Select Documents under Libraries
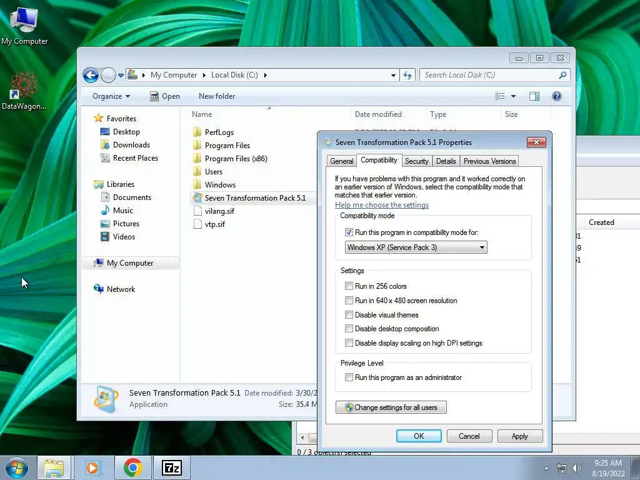Viewport: 640px width, 480px height. pos(127,197)
